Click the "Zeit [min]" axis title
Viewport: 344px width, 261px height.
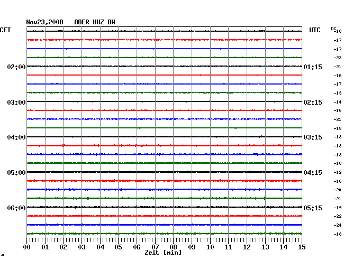click(163, 253)
